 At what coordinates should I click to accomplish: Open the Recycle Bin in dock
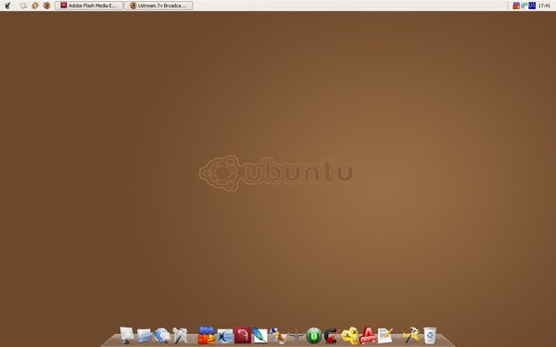click(430, 335)
